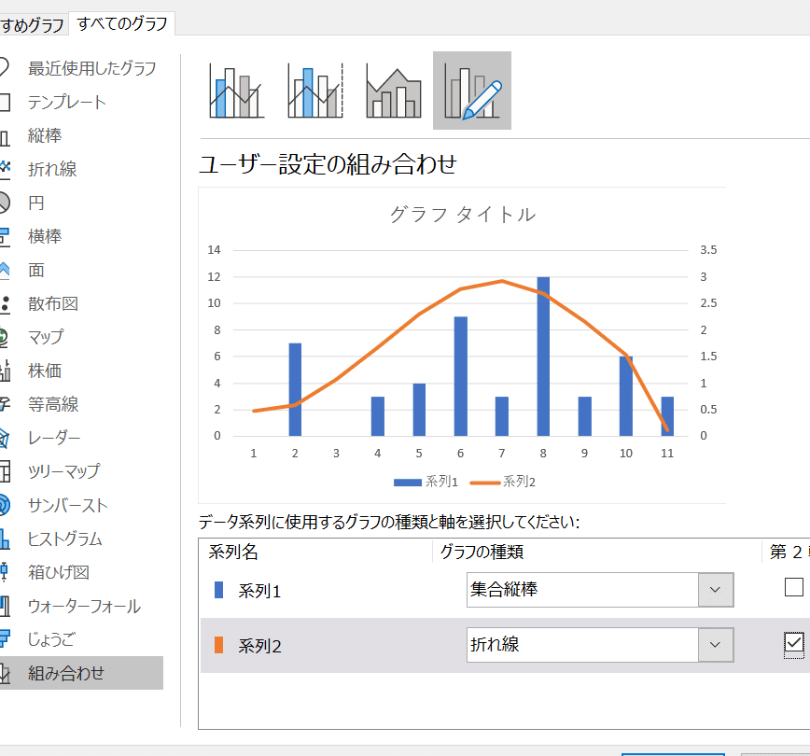The height and width of the screenshot is (756, 810).
Task: Enable secondary axis checkbox for 系列1
Action: click(x=793, y=587)
